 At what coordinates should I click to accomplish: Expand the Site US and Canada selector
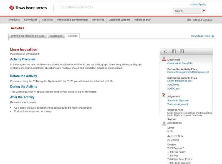tap(202, 20)
